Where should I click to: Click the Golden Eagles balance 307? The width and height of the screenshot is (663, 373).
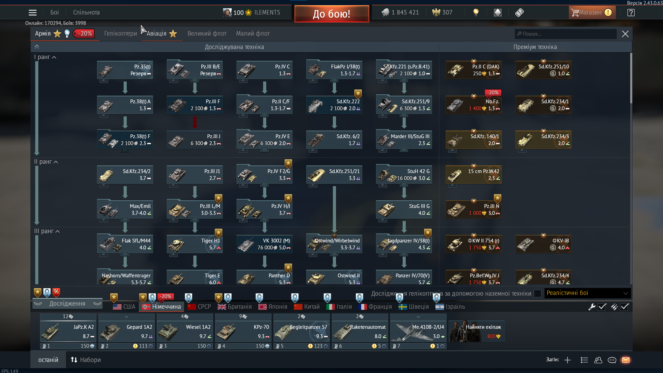(442, 12)
